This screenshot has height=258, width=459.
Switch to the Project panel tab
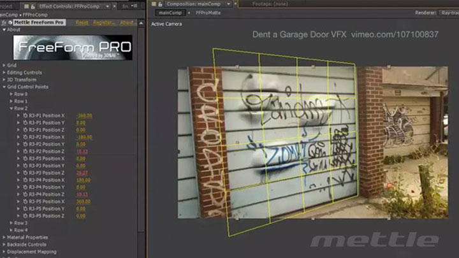tap(6, 6)
